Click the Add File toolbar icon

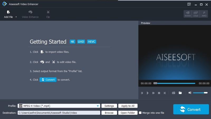point(8,12)
